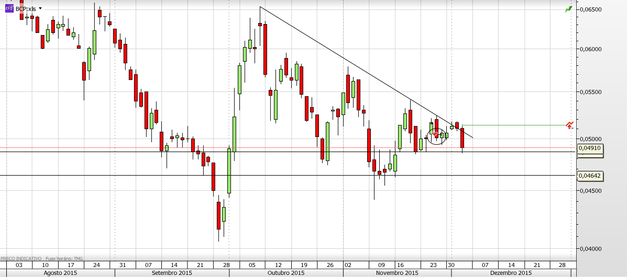Click the red upward-arrow order marker icon
Viewport: 627px width, 277px height.
coord(570,125)
